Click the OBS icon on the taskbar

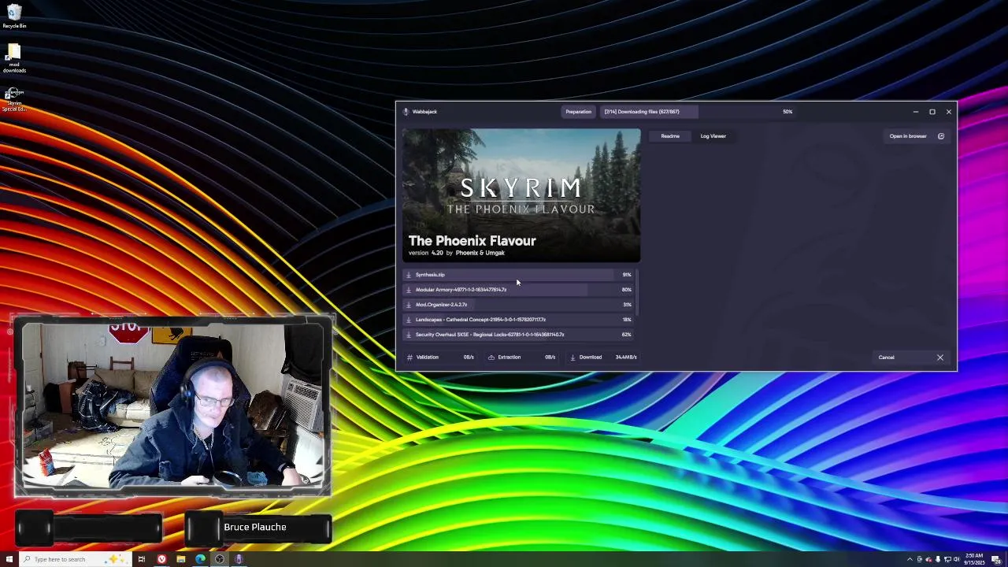(220, 559)
